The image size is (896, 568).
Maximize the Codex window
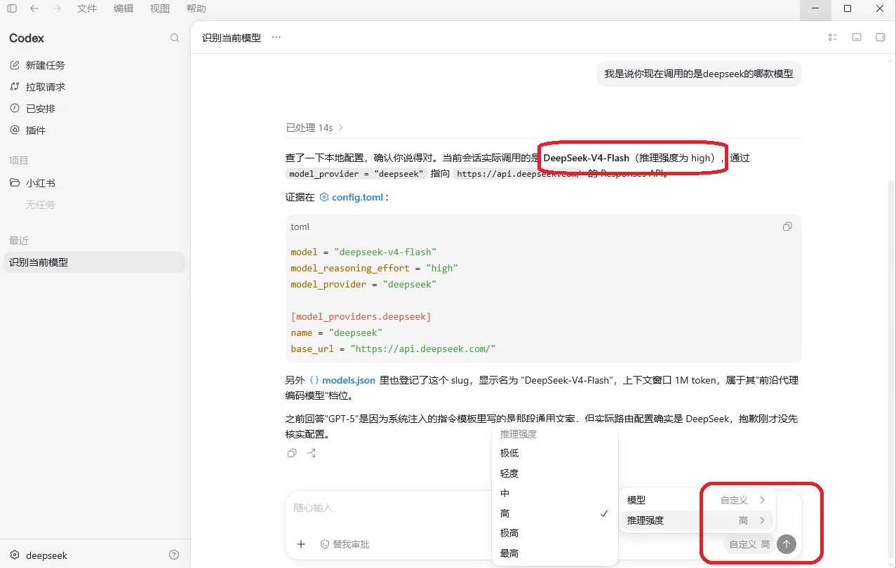848,8
